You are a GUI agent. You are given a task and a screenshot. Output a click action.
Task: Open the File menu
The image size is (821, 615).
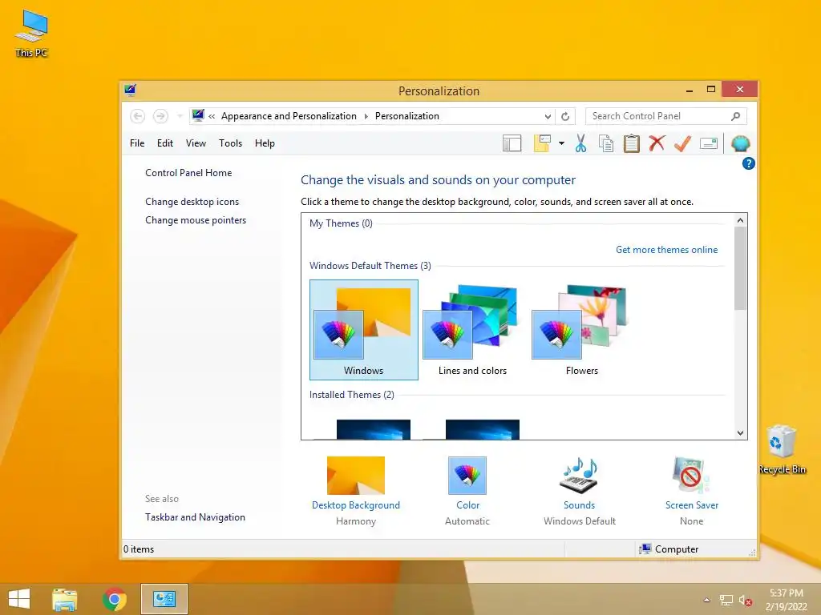point(137,143)
